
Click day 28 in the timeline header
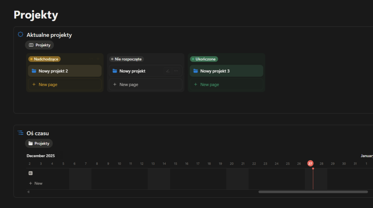point(321,164)
